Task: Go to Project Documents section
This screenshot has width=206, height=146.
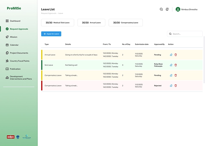Action: pos(19,53)
